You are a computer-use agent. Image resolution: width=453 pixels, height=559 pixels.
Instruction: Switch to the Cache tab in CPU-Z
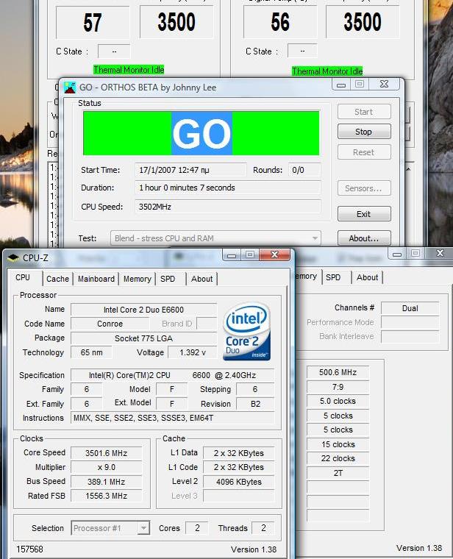coord(58,279)
